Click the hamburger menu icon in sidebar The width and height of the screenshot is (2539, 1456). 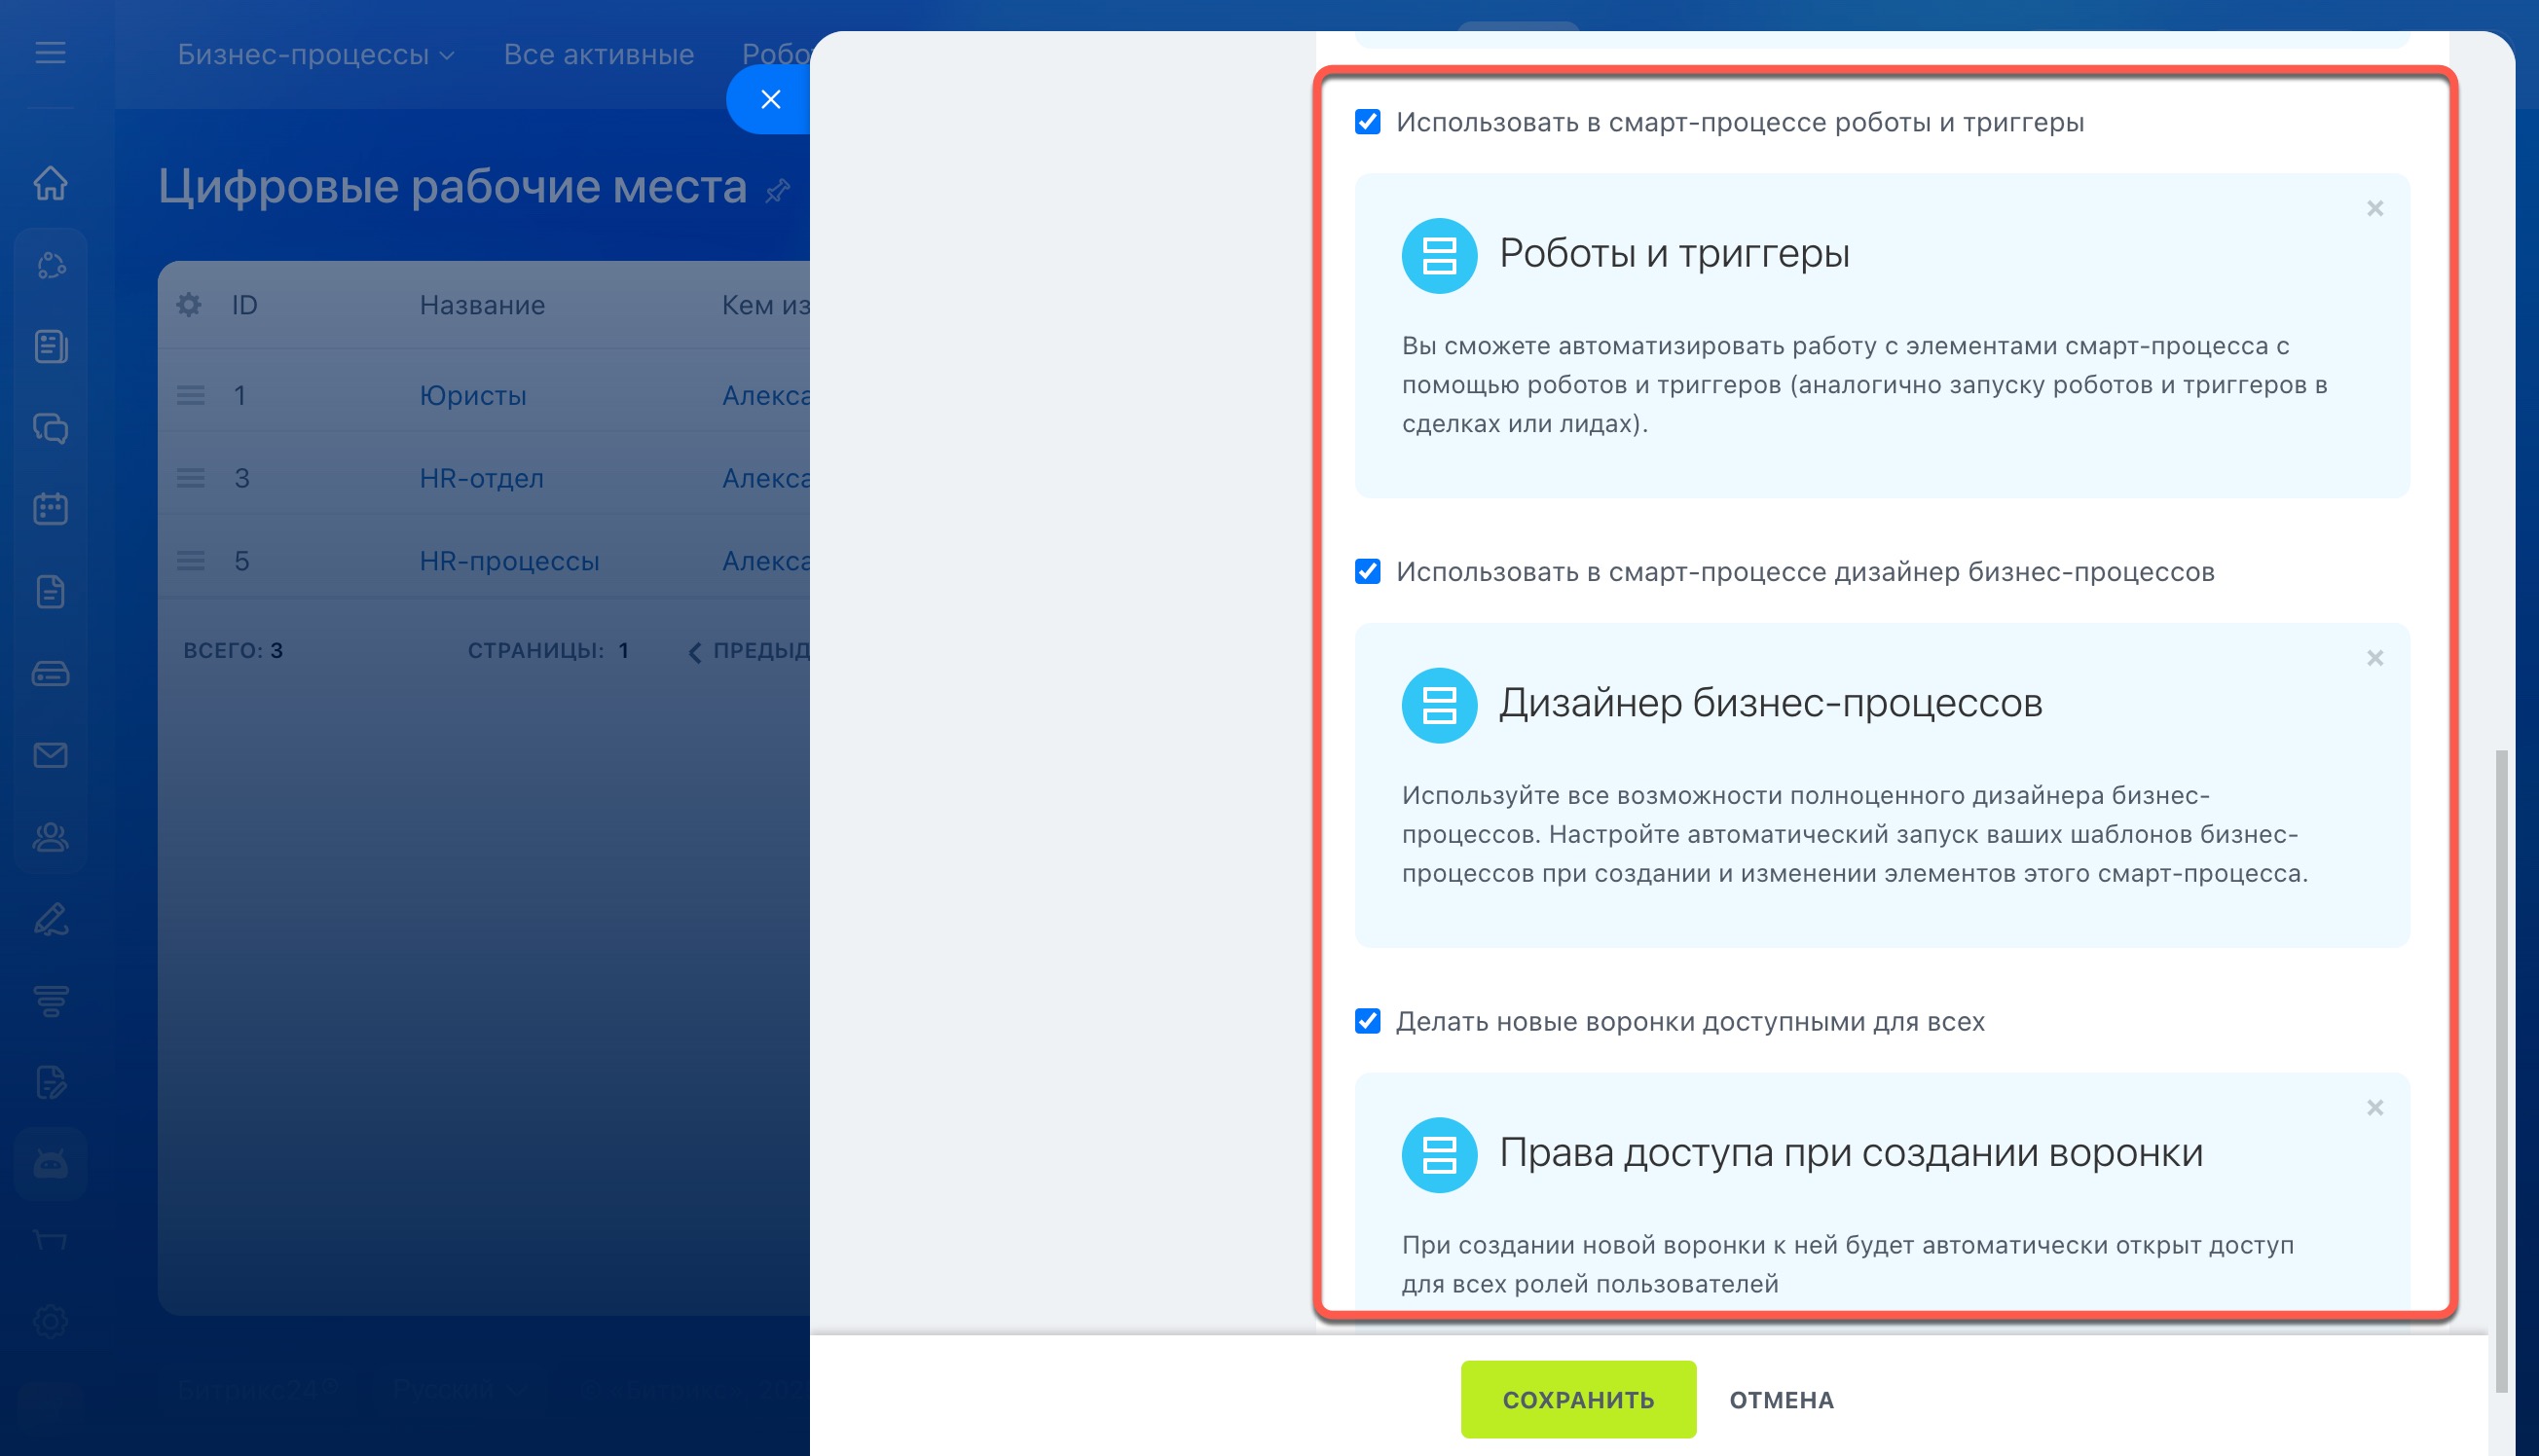pos(50,53)
